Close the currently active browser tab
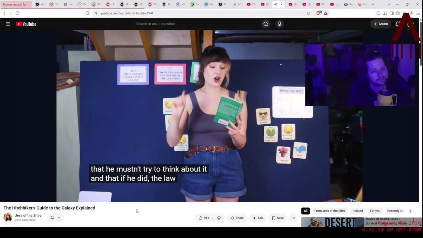 (282, 4)
